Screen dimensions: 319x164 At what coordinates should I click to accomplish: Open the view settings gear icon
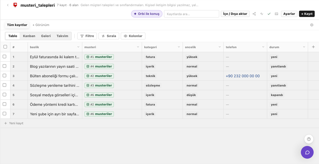coord(312,25)
